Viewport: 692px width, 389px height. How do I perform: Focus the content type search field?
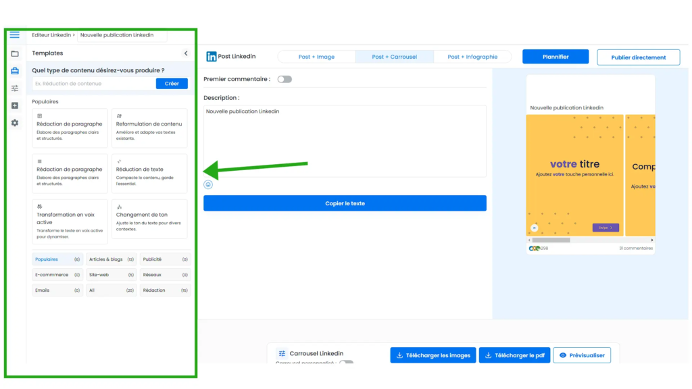[93, 84]
